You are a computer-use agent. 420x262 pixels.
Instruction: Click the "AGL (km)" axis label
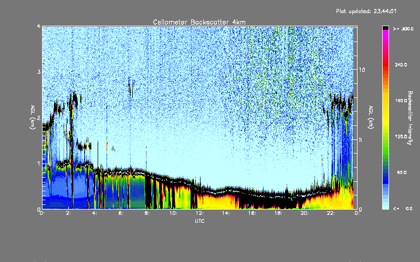pyautogui.click(x=33, y=117)
